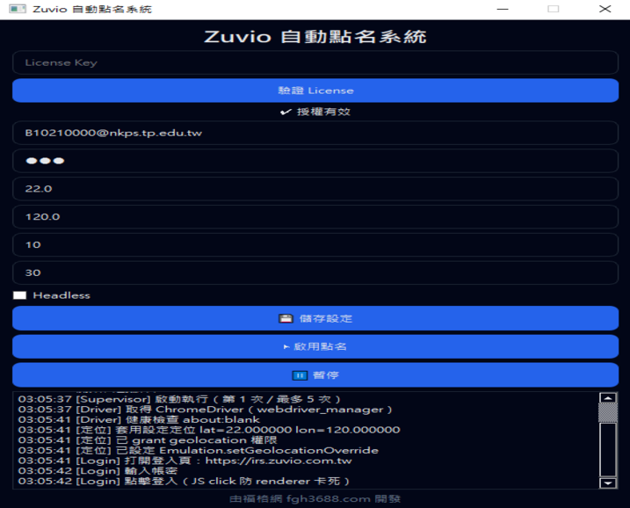Focus the License Key input field
This screenshot has width=630, height=508.
tap(315, 62)
